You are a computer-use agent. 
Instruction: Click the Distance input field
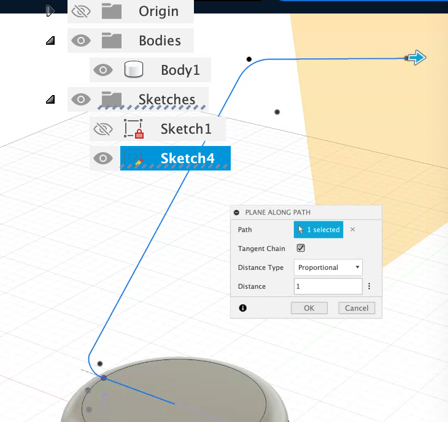[328, 286]
